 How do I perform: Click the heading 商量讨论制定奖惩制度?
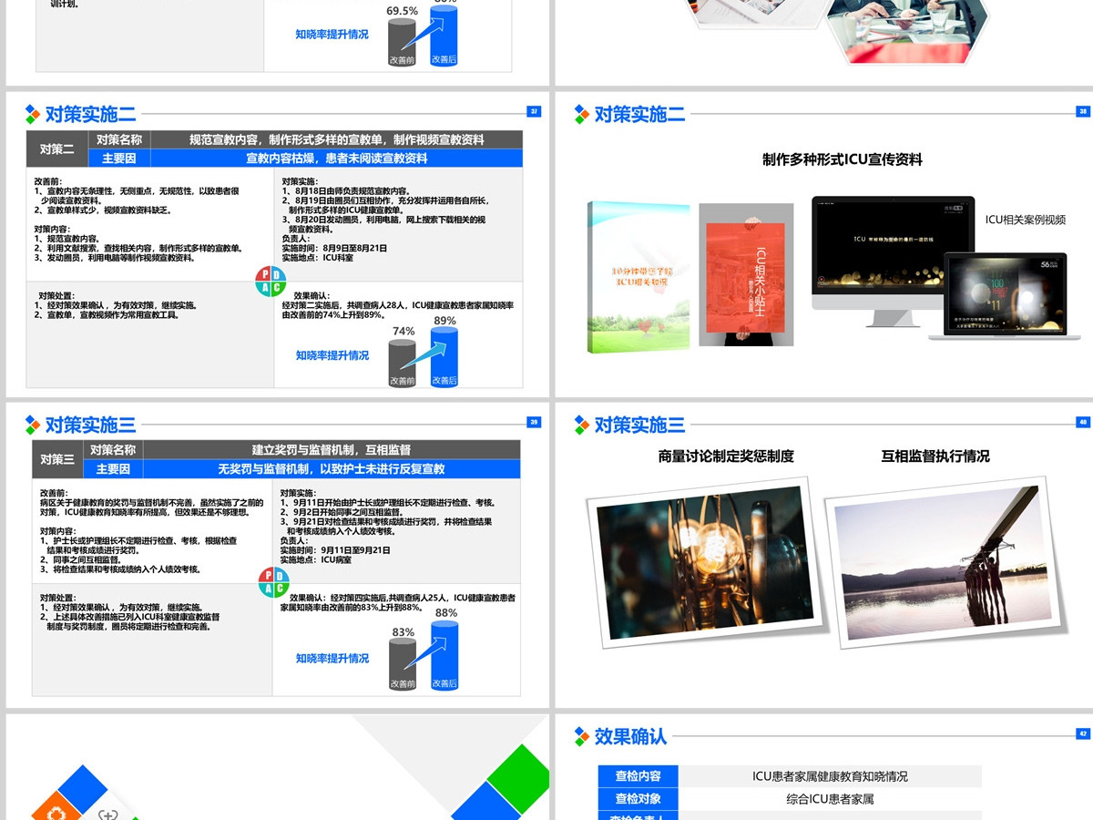click(726, 456)
